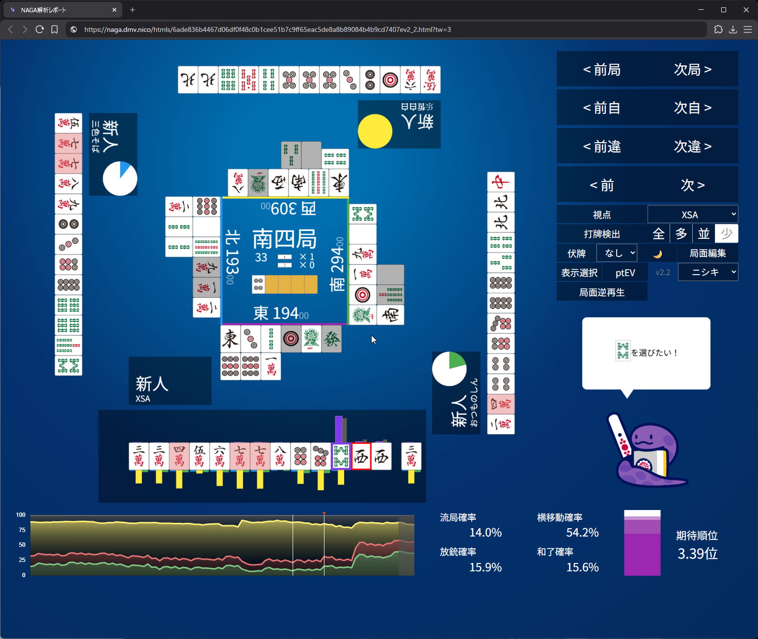Select the 多 discard detection option

(681, 234)
